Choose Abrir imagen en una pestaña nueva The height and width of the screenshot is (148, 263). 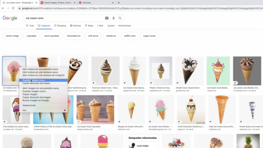click(43, 88)
